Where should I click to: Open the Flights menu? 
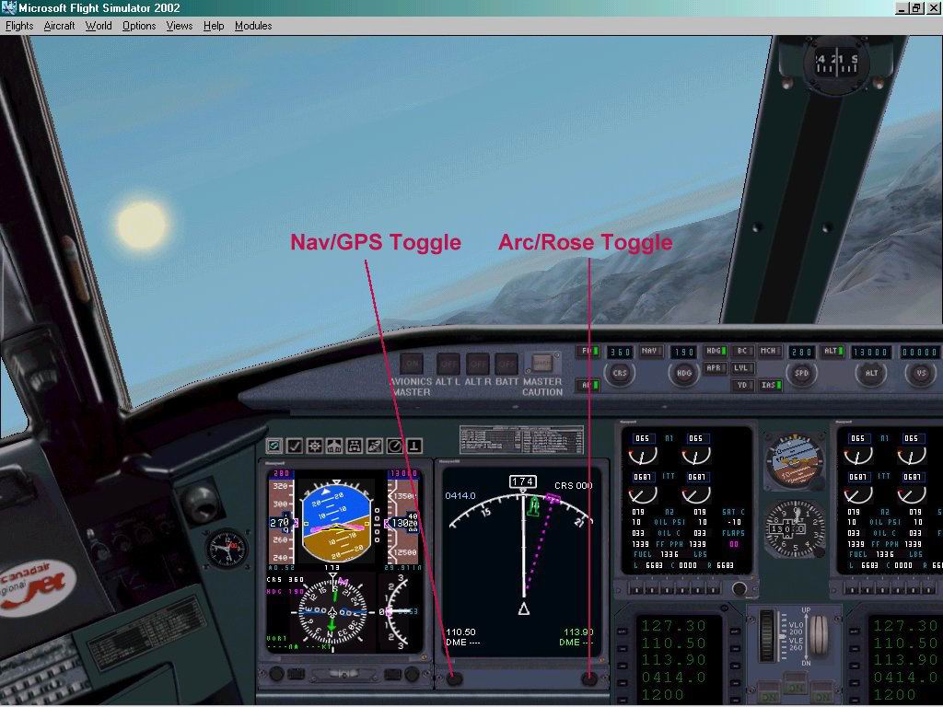[x=19, y=26]
